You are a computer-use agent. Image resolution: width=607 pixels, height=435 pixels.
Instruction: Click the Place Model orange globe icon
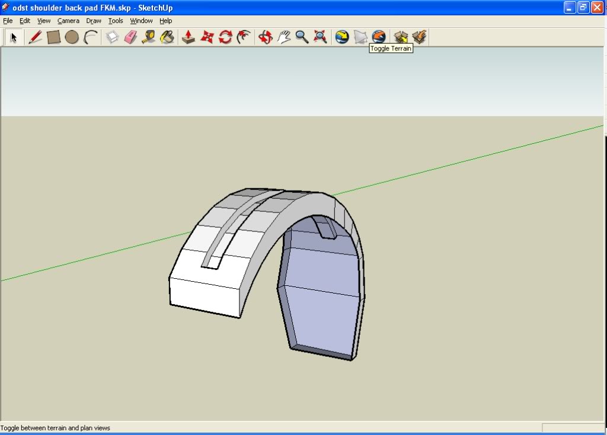[379, 37]
